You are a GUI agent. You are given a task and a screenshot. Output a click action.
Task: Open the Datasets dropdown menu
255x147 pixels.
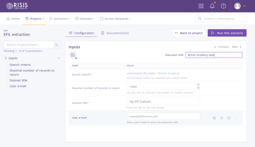(x=85, y=19)
